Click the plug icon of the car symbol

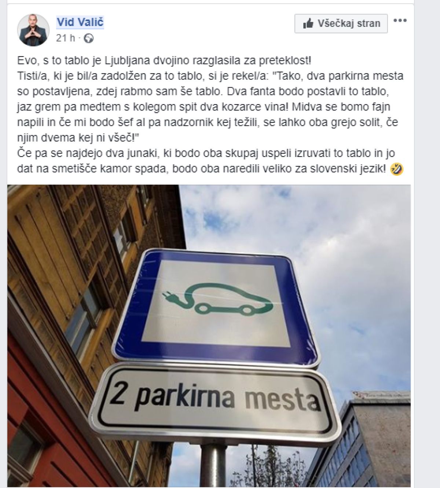click(169, 294)
